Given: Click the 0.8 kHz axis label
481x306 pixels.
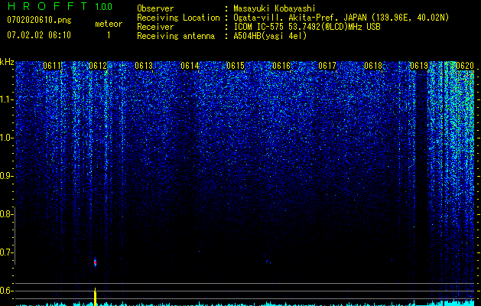Looking at the screenshot, I should (7, 214).
